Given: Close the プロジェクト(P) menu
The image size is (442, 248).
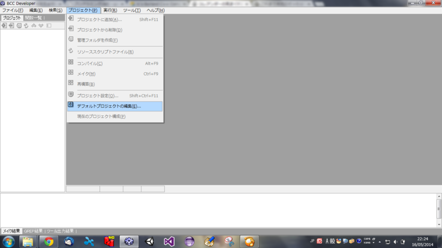Looking at the screenshot, I should (83, 10).
